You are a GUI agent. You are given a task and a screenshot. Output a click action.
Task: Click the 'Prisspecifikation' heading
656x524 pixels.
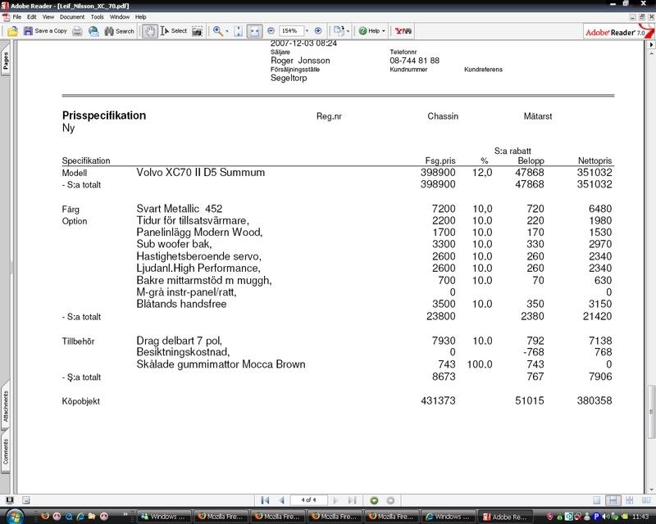(104, 115)
